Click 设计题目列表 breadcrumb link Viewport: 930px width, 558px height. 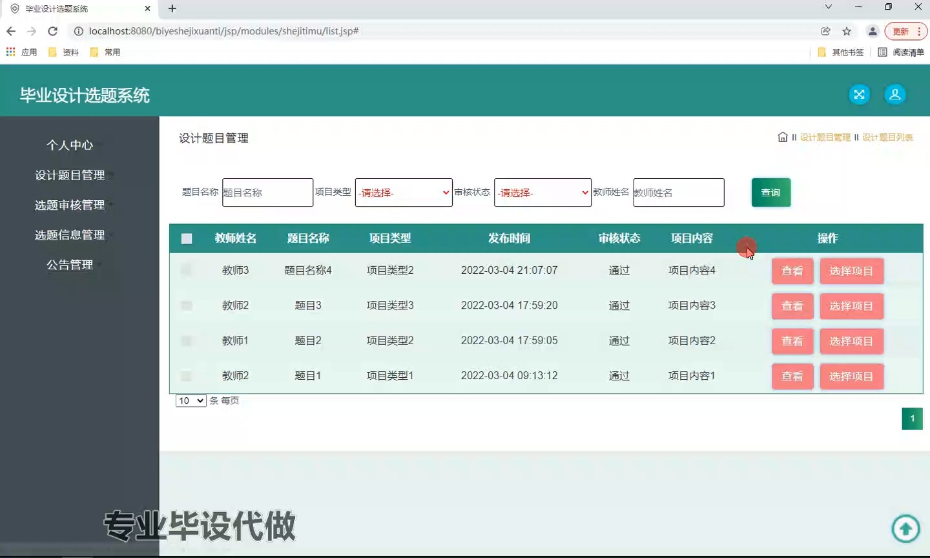pos(887,137)
